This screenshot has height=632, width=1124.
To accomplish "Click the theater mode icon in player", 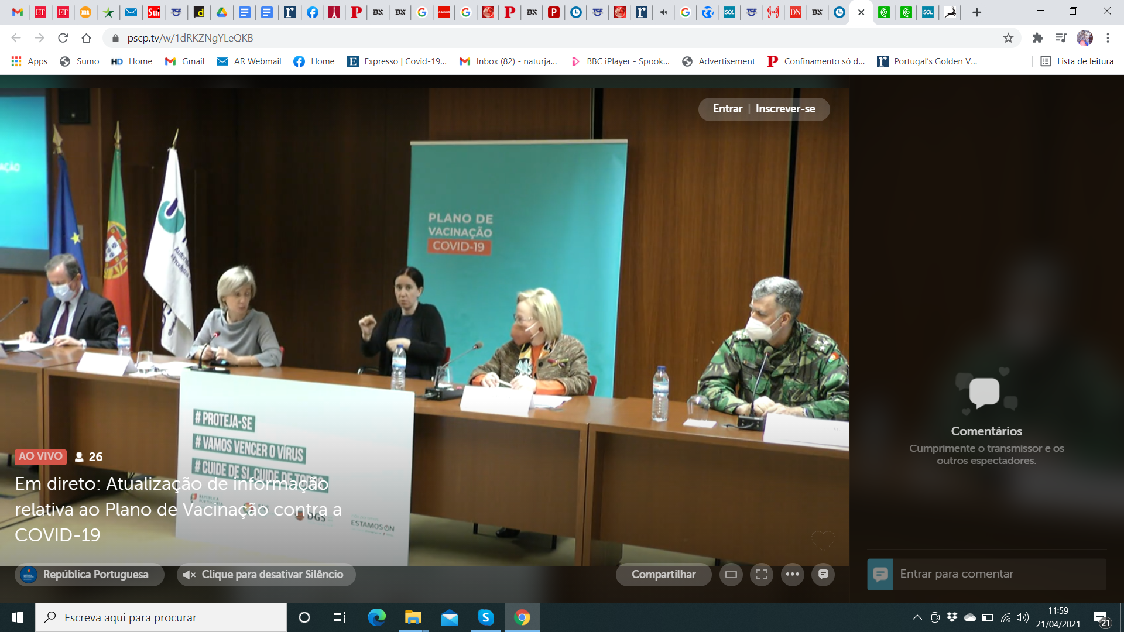I will (731, 575).
